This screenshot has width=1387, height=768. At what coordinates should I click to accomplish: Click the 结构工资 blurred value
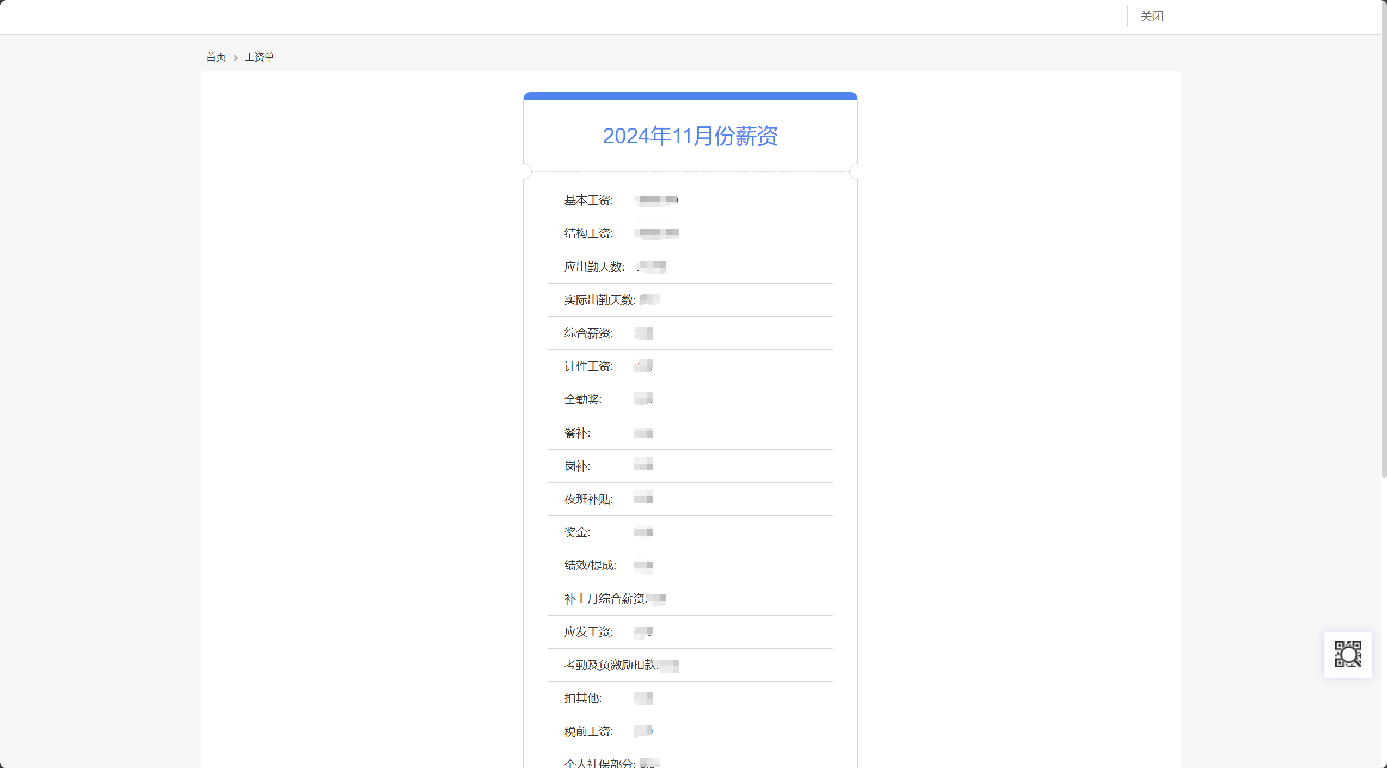pos(656,234)
